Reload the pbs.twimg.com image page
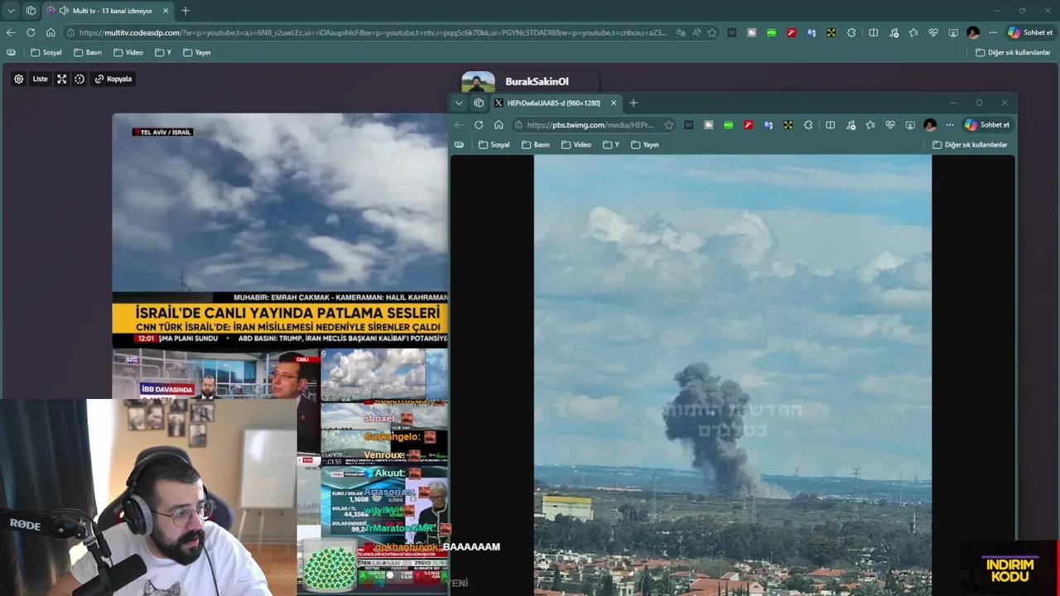The image size is (1060, 596). [479, 125]
